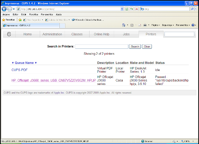Viewport: 199px width, 144px height.
Task: Click the Internet zone globe icon
Action: [x=143, y=141]
